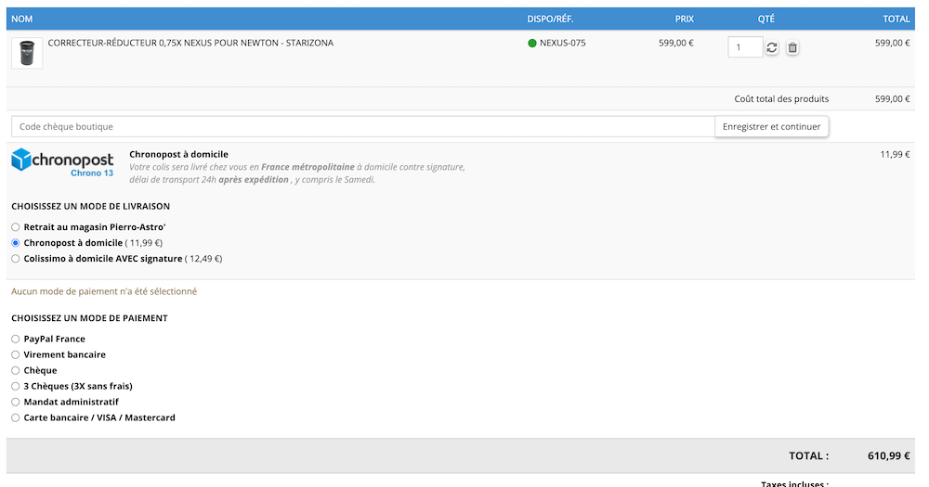Choose Virement bancaire payment option
929x487 pixels.
pos(16,355)
